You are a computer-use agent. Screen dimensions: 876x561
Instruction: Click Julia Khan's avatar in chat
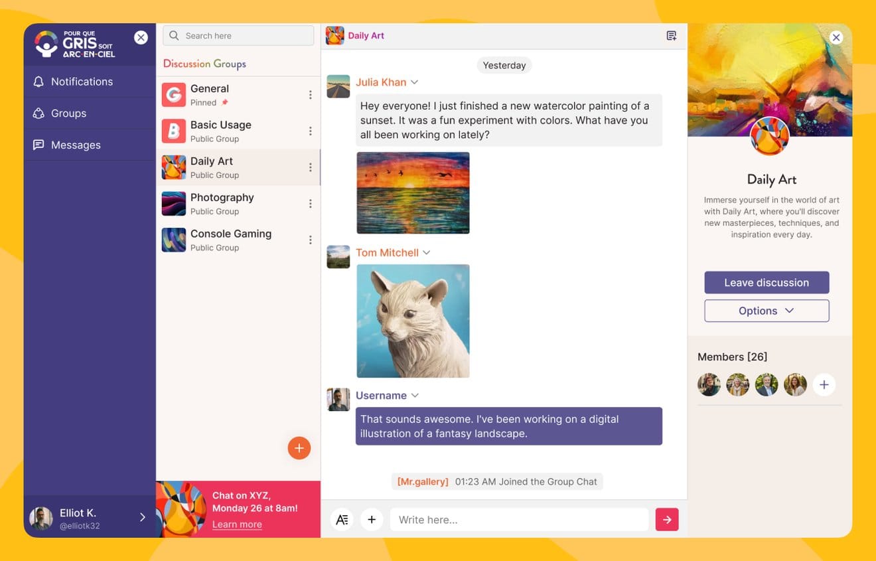(338, 86)
